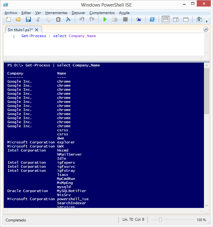Click 'hMailServer' process name
The height and width of the screenshot is (227, 213).
point(69,154)
